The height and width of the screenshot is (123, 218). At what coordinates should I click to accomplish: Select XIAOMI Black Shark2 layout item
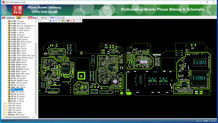tap(22, 58)
